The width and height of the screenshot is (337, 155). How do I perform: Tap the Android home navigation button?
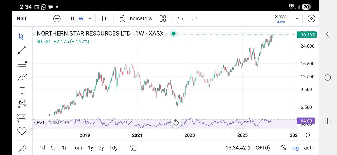(327, 77)
